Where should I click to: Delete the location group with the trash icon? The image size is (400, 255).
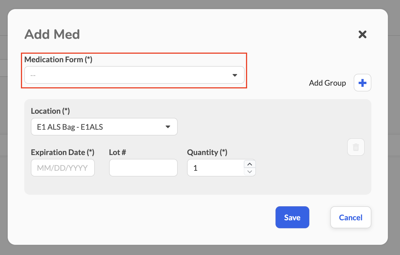click(x=356, y=147)
